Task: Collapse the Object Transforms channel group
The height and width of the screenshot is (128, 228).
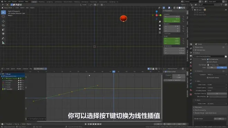Action: point(3,78)
